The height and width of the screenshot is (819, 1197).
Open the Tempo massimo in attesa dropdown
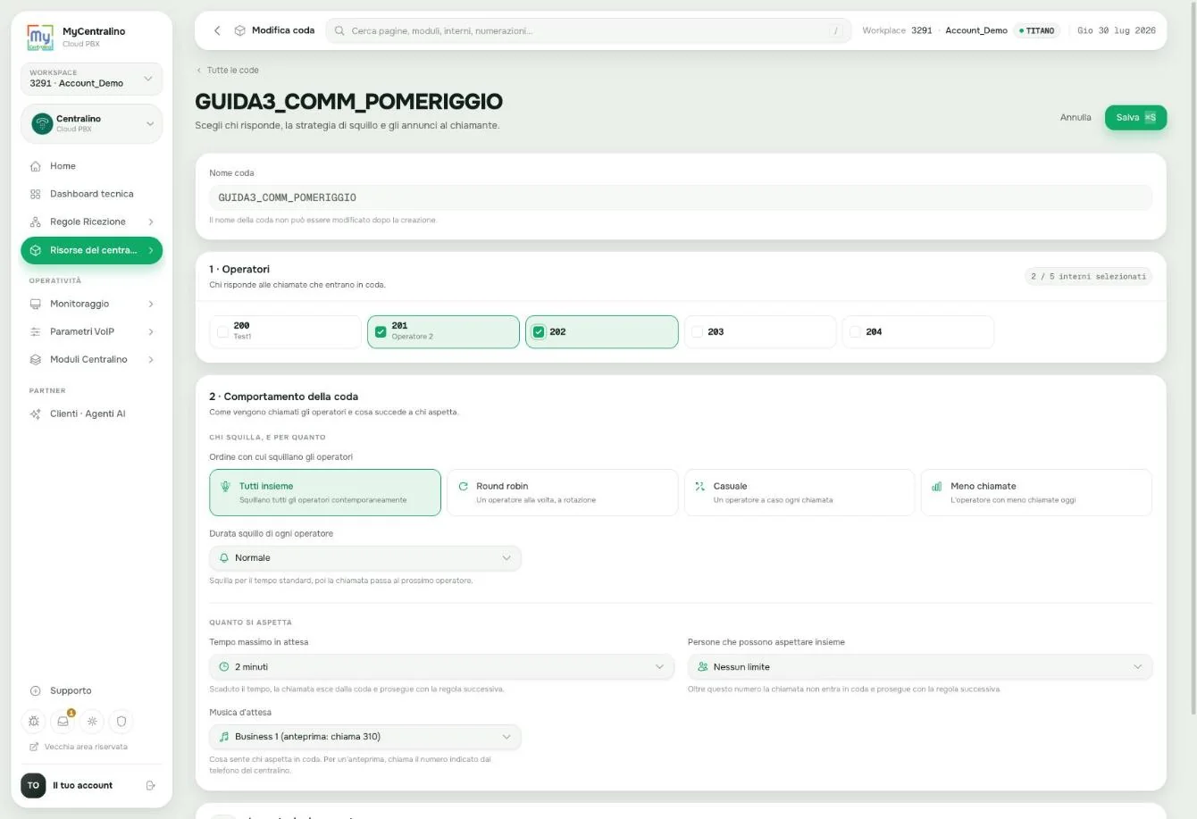[x=441, y=667]
